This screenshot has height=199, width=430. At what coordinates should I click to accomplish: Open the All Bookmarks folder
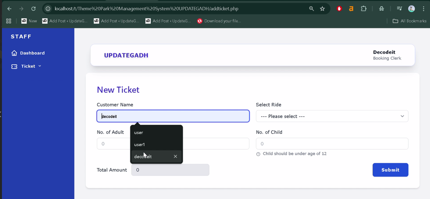409,21
